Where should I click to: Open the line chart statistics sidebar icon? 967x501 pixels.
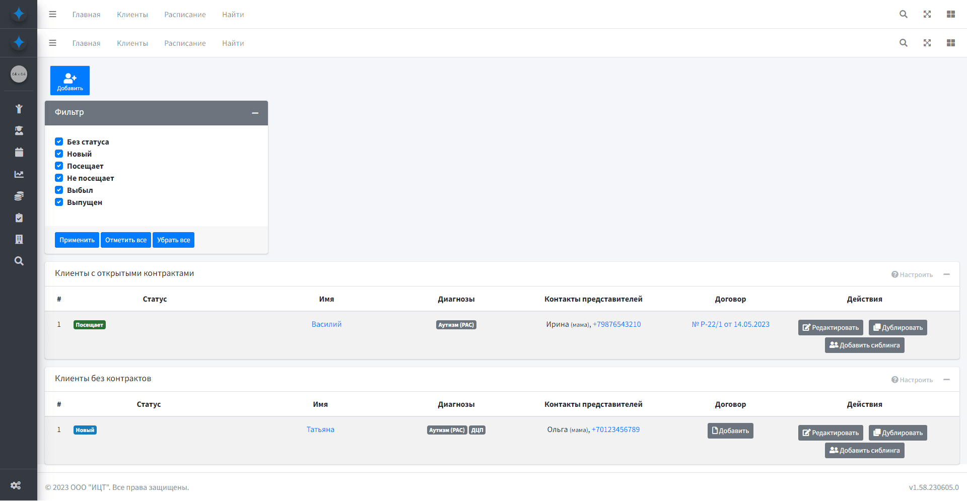point(19,174)
